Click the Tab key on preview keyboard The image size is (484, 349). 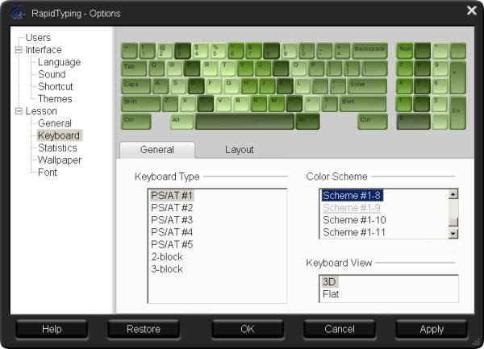coord(134,69)
